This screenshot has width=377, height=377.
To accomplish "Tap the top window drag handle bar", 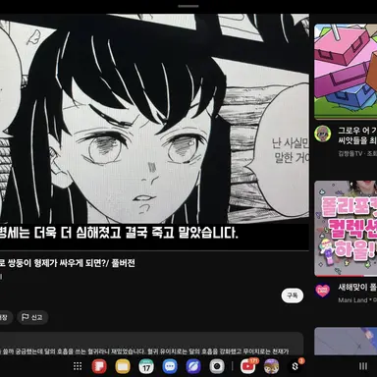I will click(188, 6).
